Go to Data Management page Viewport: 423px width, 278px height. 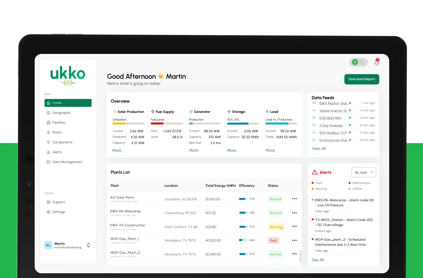[67, 162]
